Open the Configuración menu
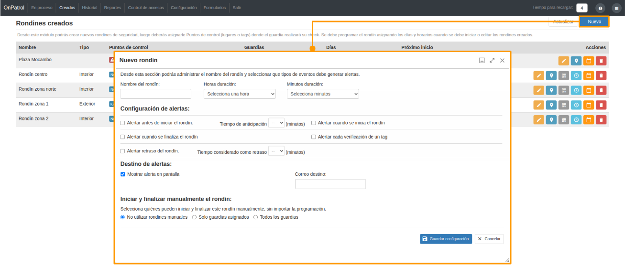 point(184,8)
